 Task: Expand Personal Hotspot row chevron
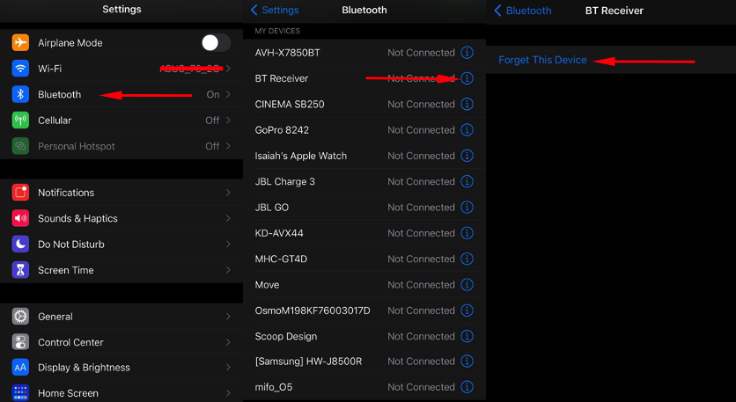point(228,146)
